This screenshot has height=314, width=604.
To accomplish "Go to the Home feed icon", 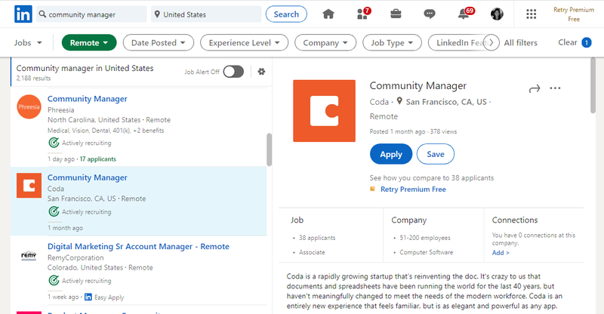I will 328,14.
